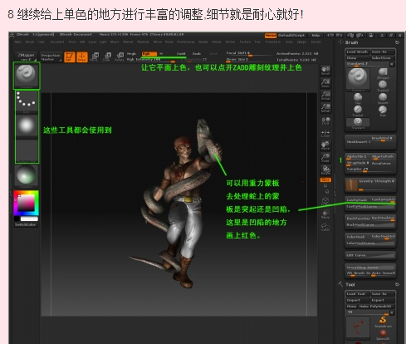
Task: Toggle the Zadd sculpt mode
Action: pos(181,53)
